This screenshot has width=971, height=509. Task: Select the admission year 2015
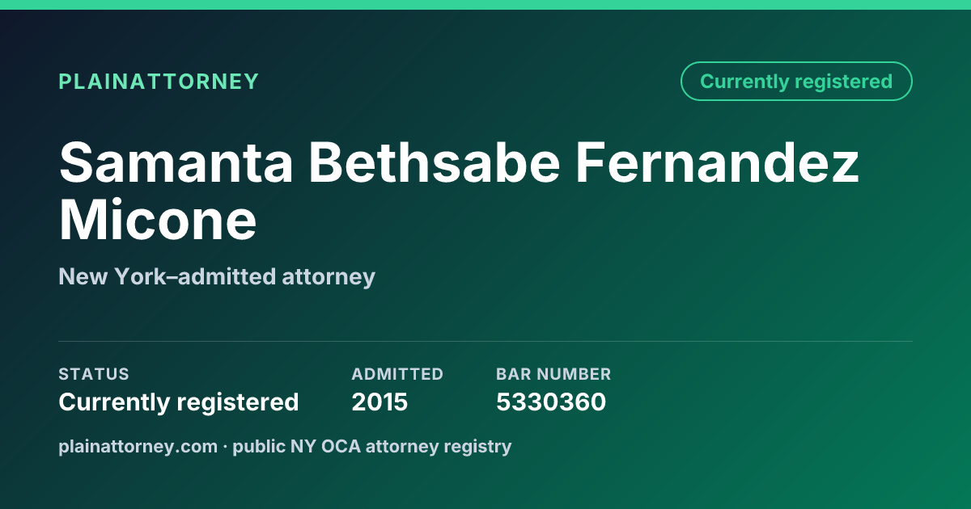pos(379,402)
